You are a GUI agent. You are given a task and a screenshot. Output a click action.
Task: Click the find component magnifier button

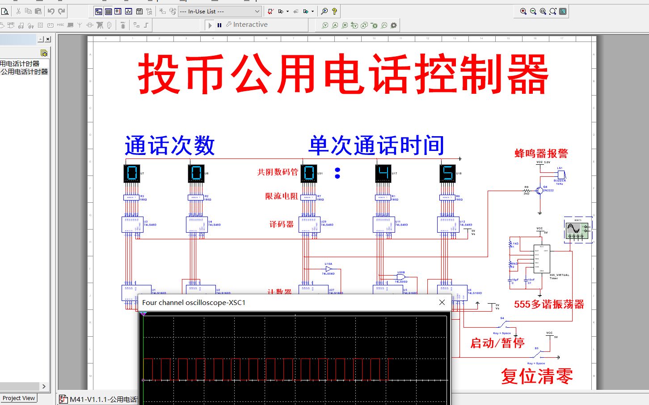coord(324,11)
